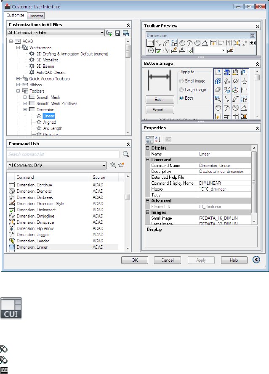Select the 3D Modeling workspace

(x=47, y=60)
